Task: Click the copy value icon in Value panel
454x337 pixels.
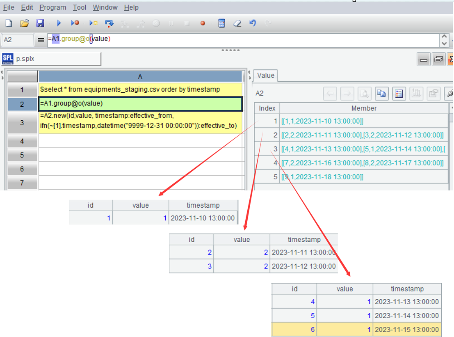Action: tap(381, 94)
